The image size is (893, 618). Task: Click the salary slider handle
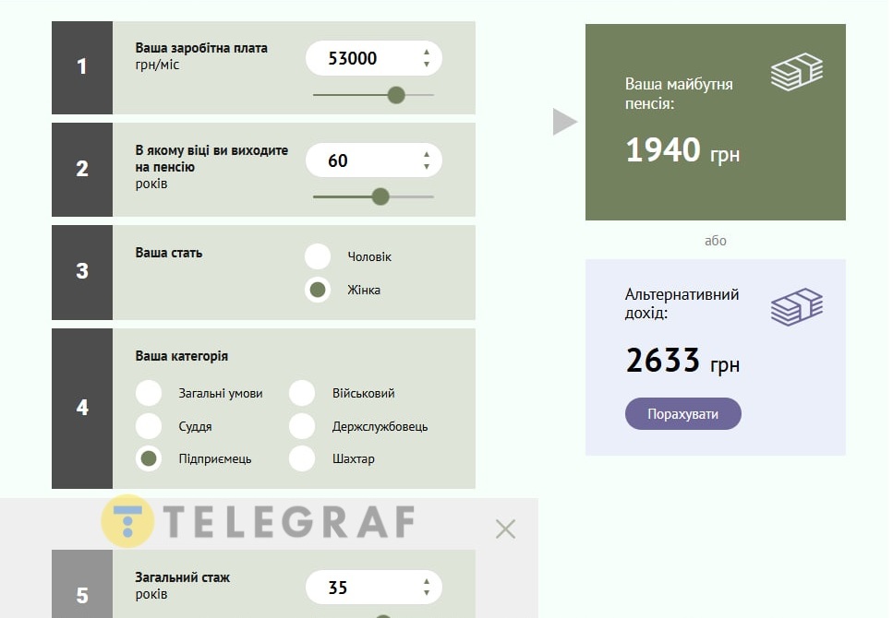[x=396, y=95]
